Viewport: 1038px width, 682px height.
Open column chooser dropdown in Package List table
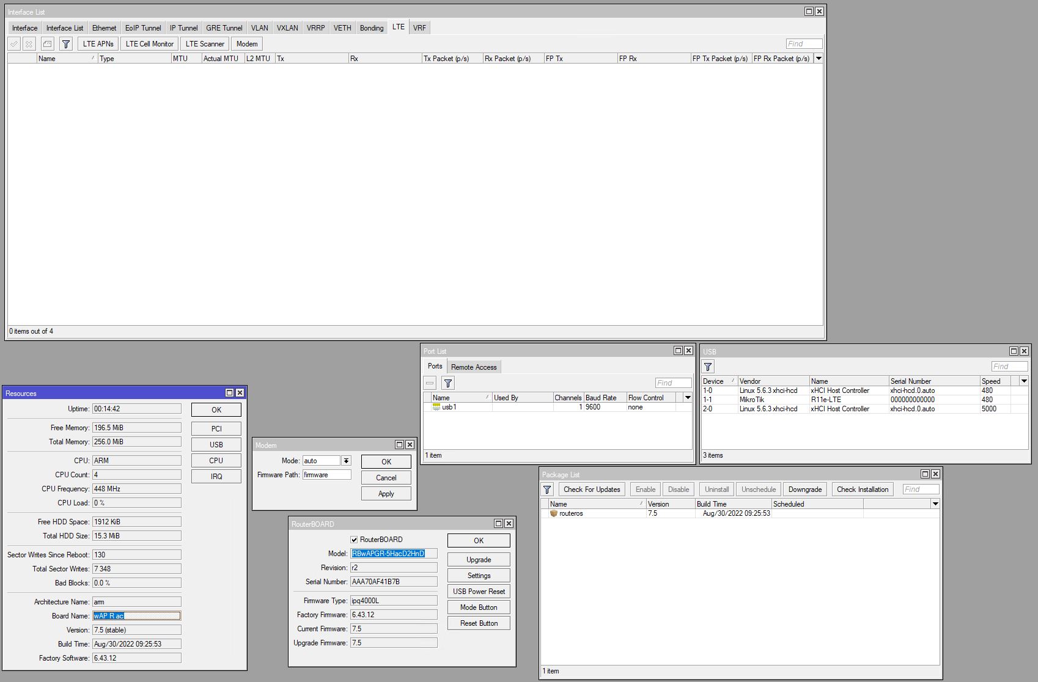click(935, 504)
